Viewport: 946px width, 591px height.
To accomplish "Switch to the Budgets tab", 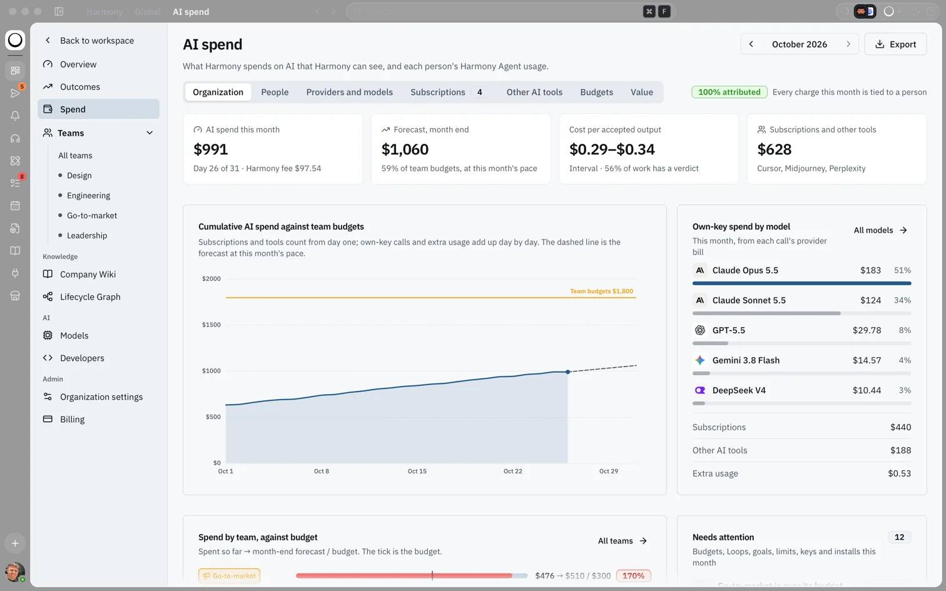I will (x=596, y=92).
